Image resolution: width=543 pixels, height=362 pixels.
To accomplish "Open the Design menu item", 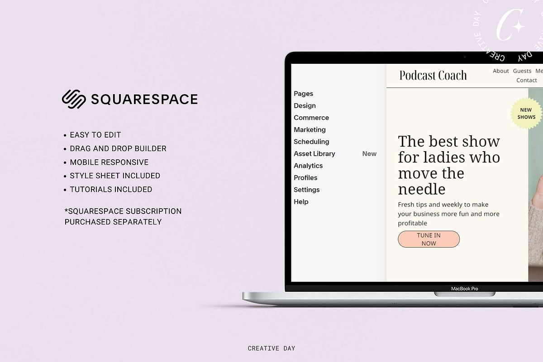I will click(305, 105).
